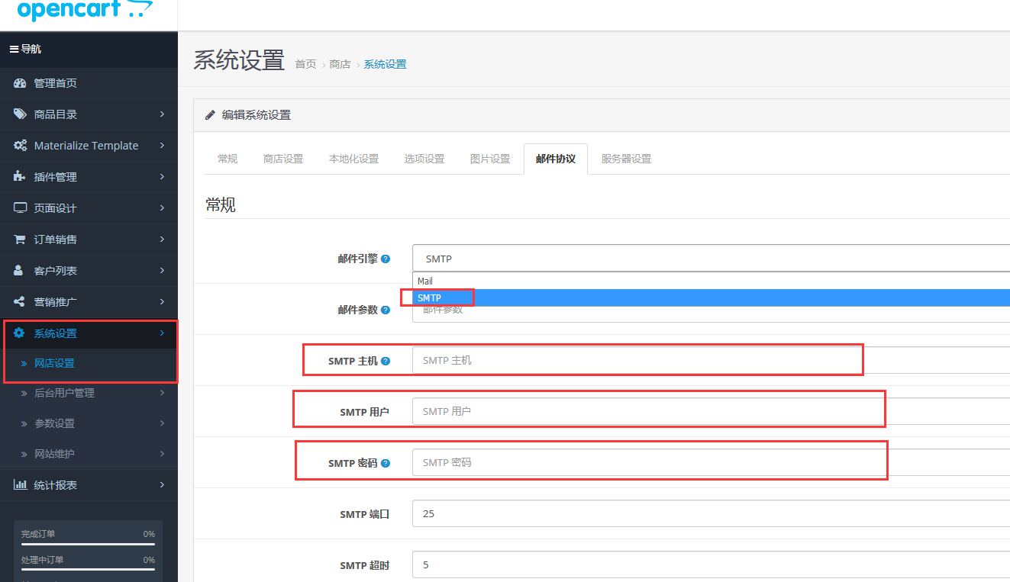Switch to the 服务器设置 tab
Viewport: 1010px width, 582px height.
tap(626, 159)
